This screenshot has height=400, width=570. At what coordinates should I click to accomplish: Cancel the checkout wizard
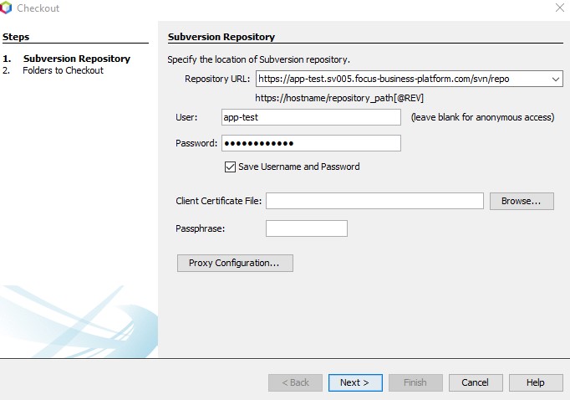point(476,383)
